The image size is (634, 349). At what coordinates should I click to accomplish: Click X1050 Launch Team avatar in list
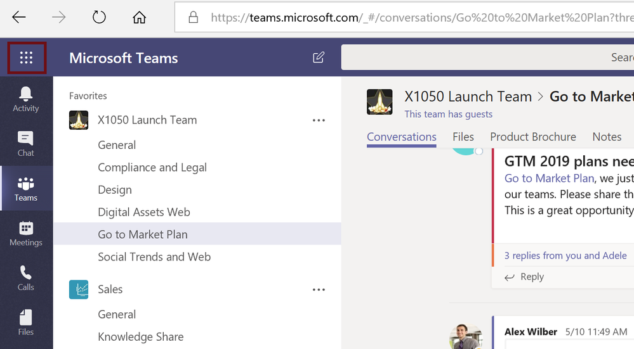pyautogui.click(x=79, y=120)
